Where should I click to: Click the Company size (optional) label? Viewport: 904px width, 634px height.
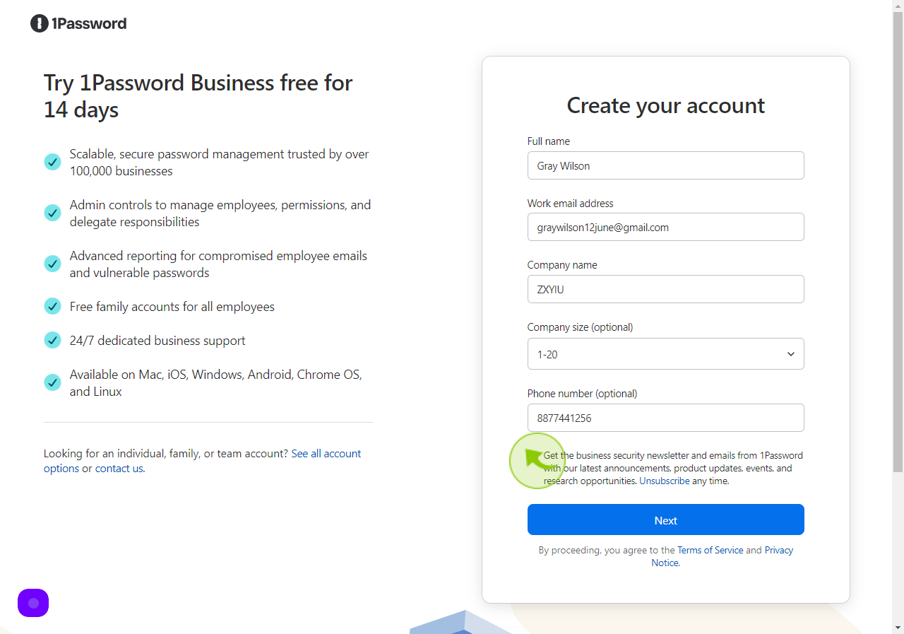(x=580, y=327)
